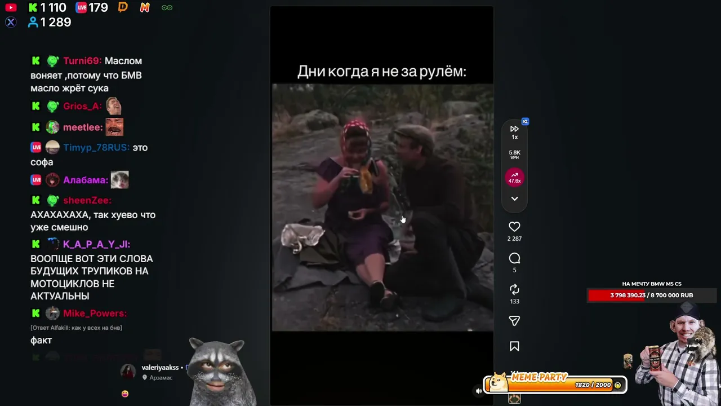Click the sheenZee username in chat

tap(87, 201)
